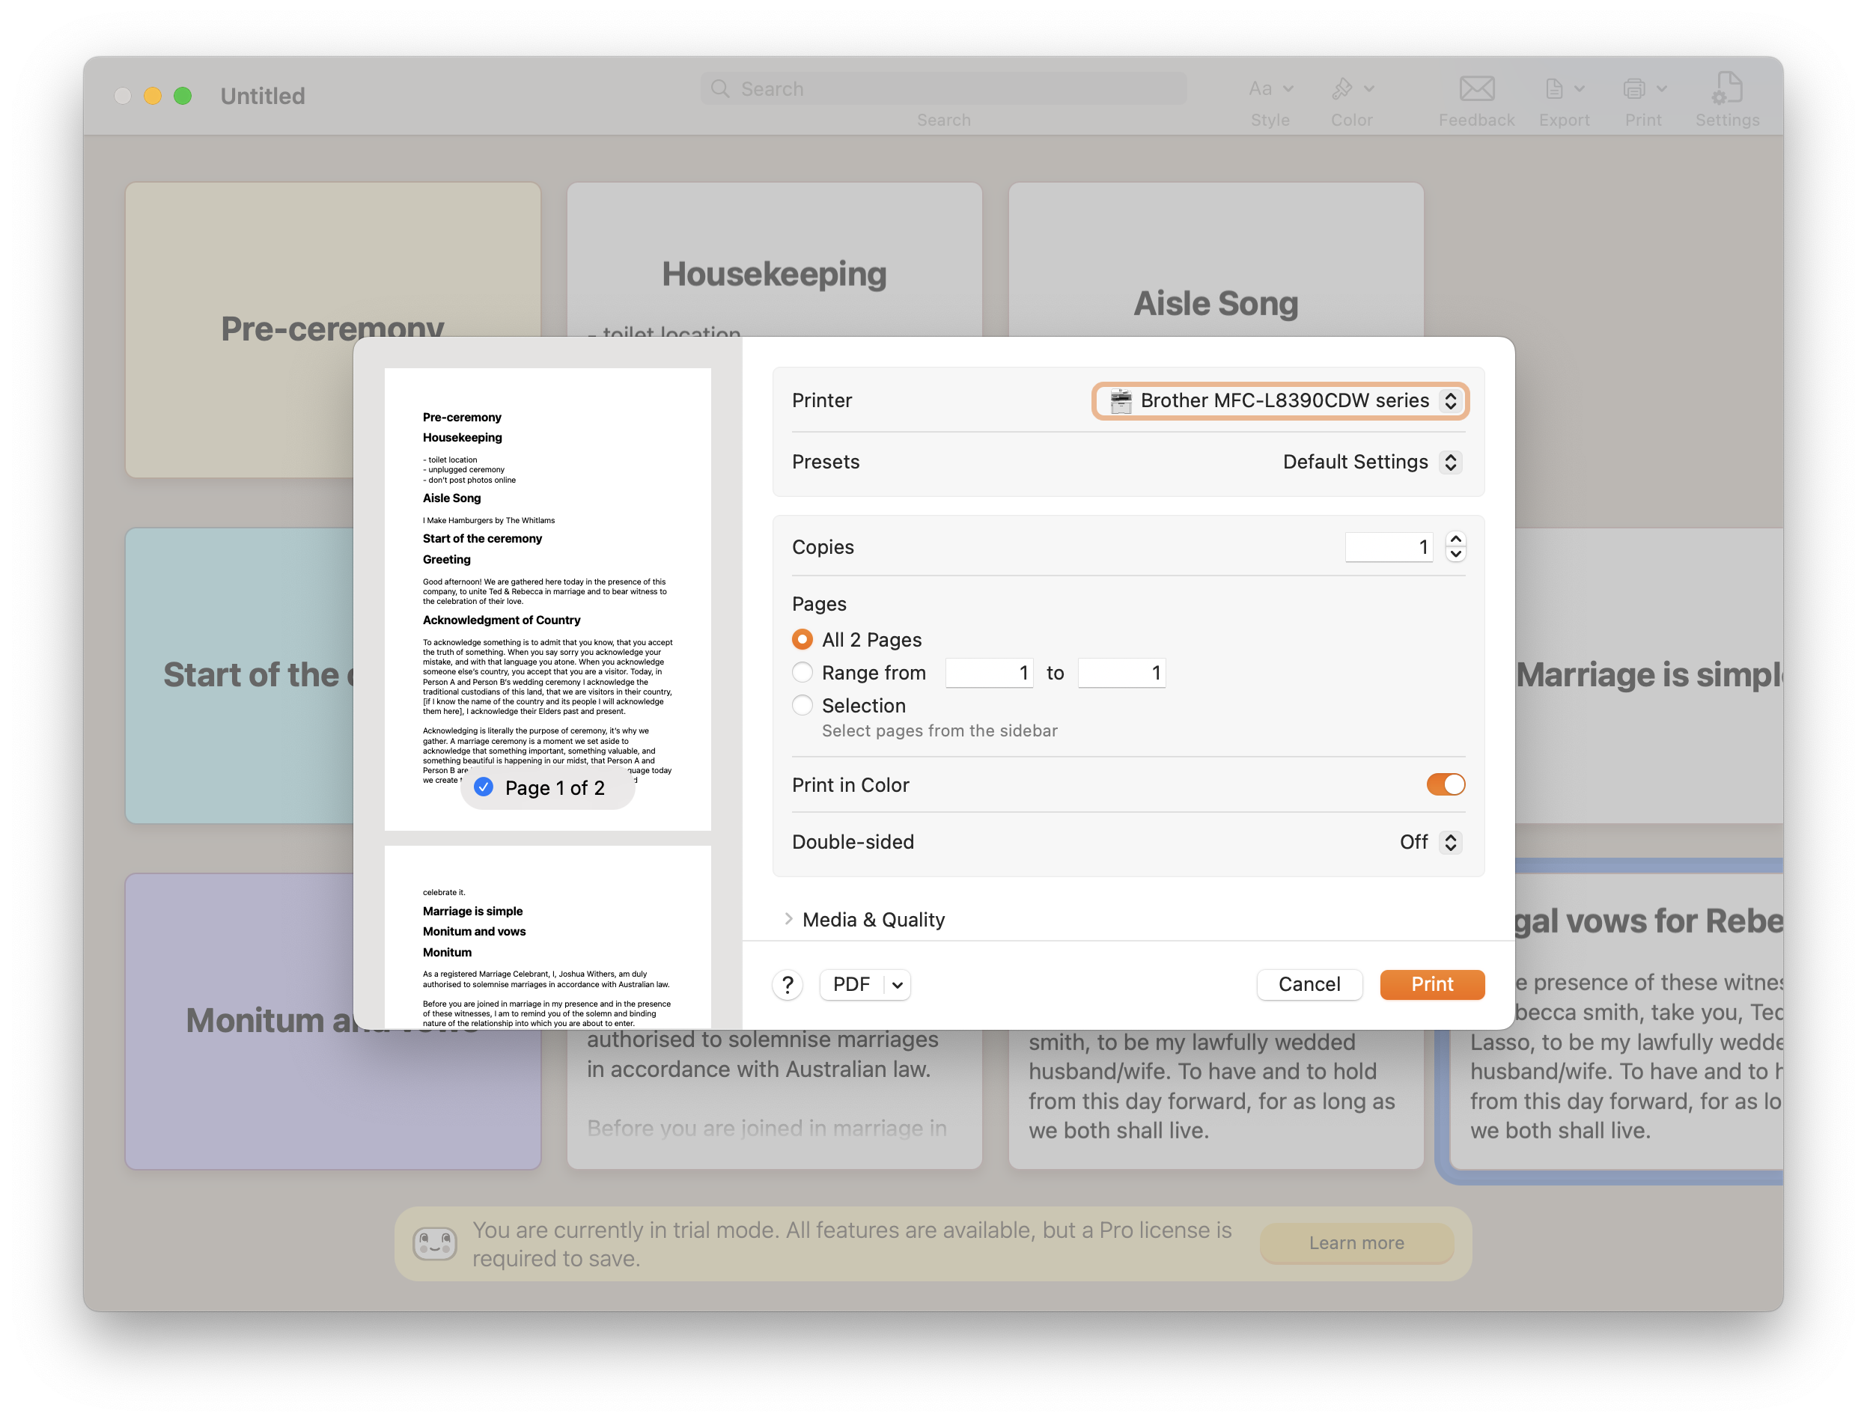Click the trial mode mascot icon
This screenshot has height=1422, width=1867.
[x=434, y=1243]
